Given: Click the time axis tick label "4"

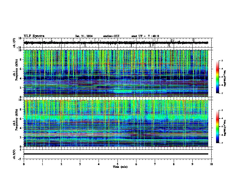Looking at the screenshot, I should (99, 164).
